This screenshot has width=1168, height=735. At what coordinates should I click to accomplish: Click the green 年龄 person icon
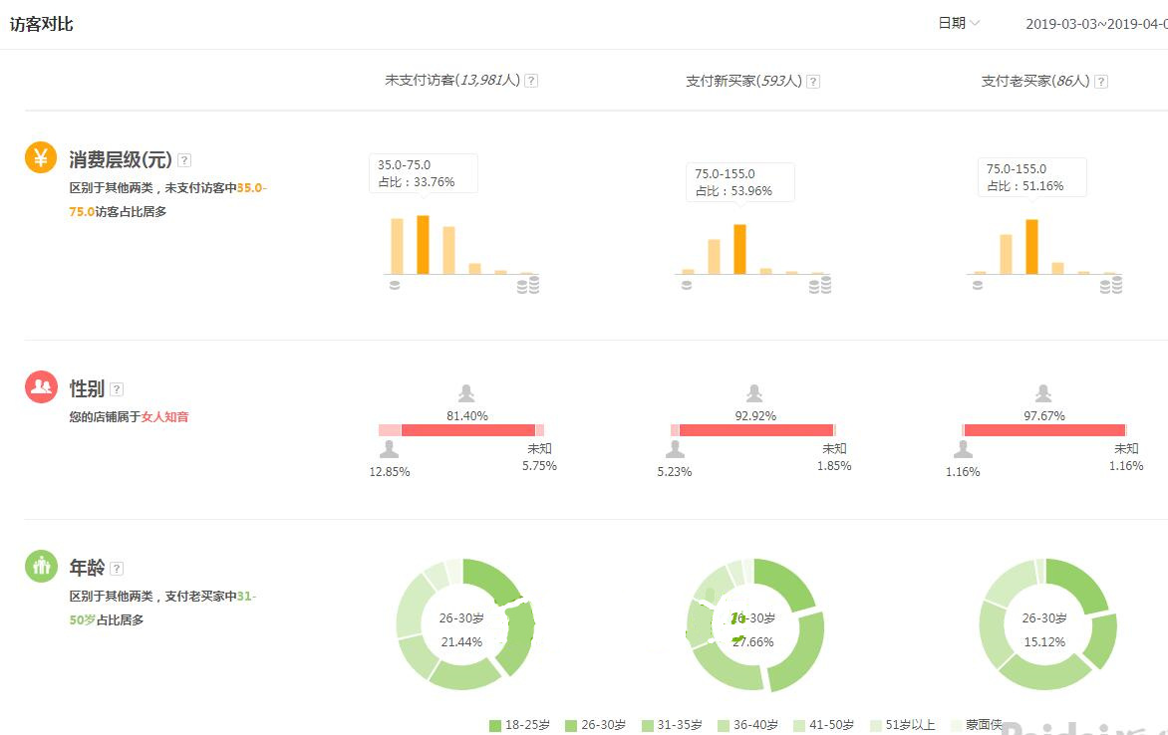tap(41, 566)
